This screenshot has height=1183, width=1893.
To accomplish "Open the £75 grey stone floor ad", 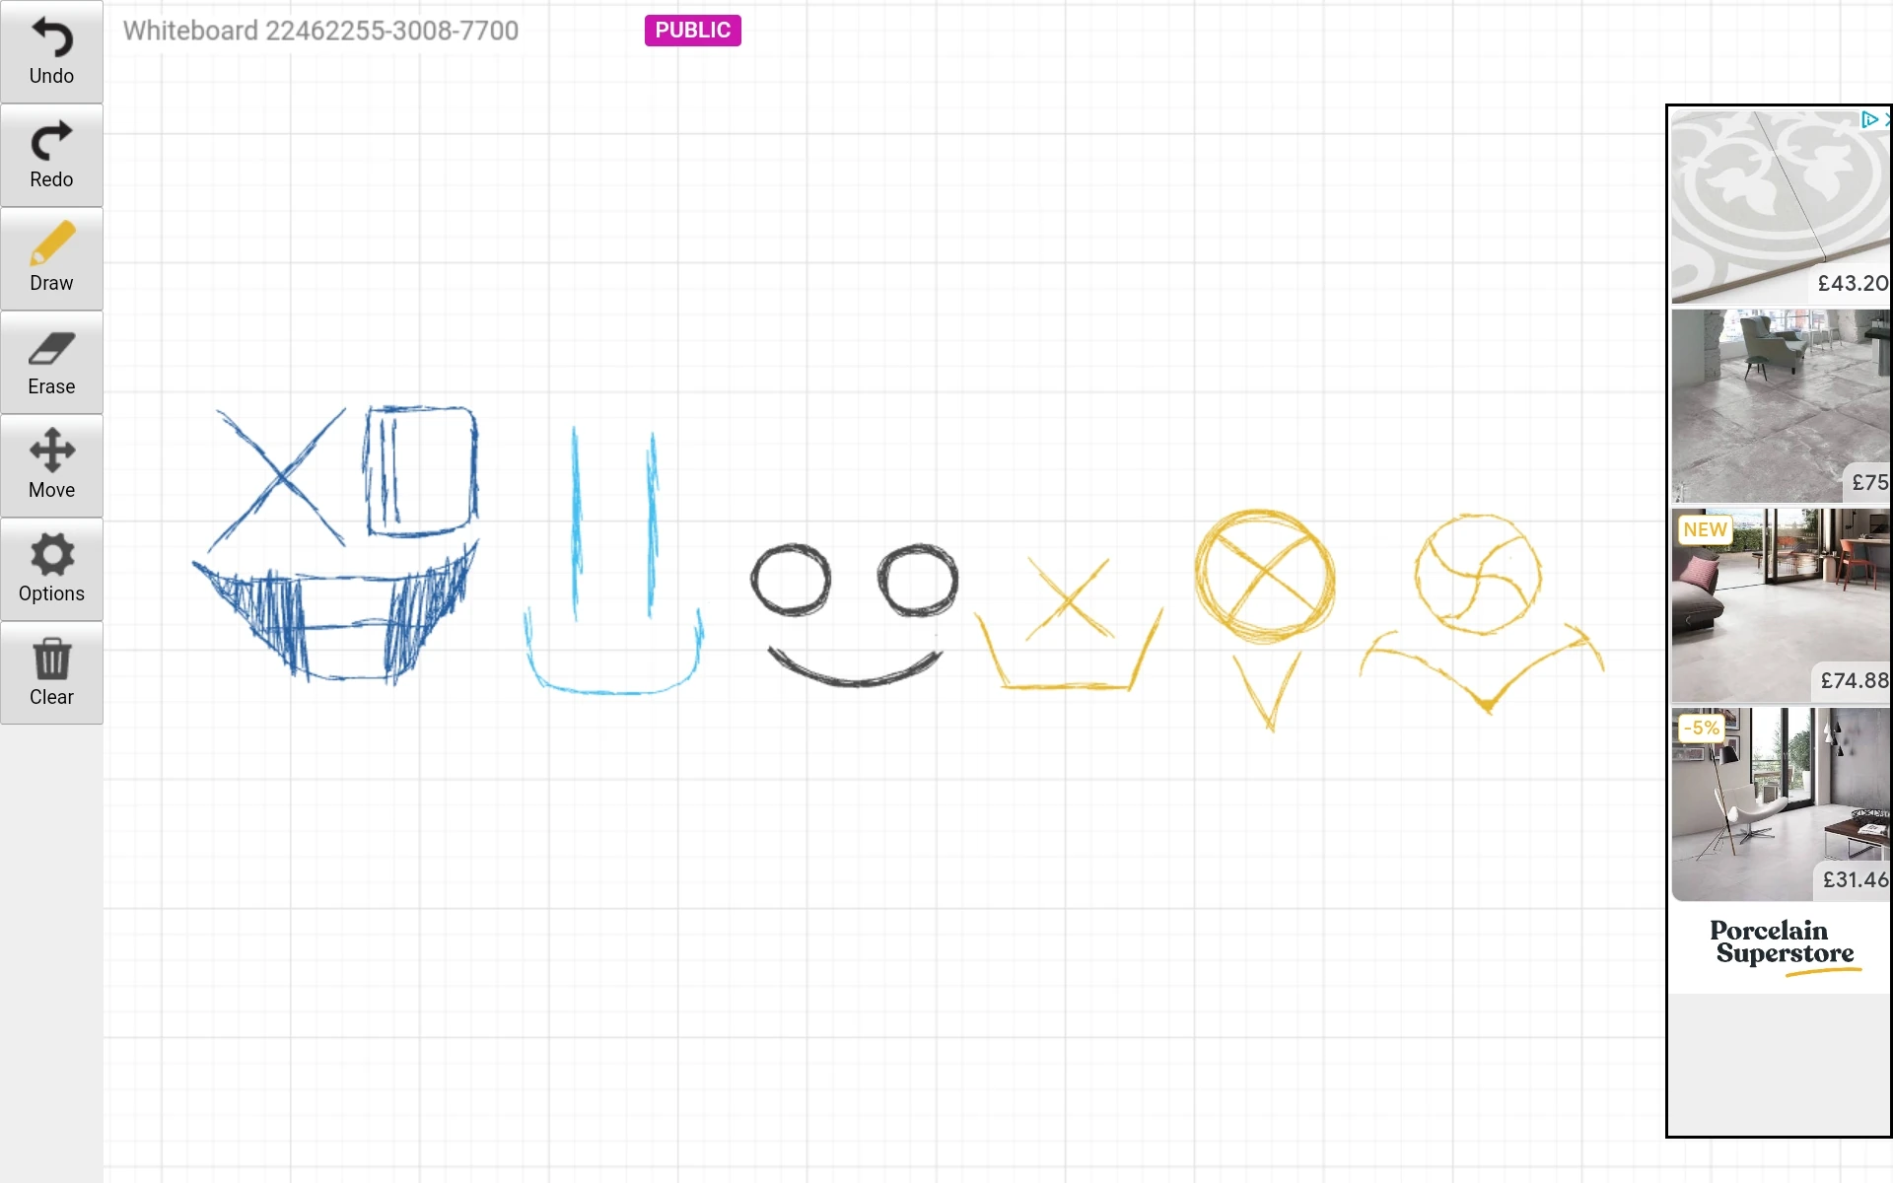I will (1780, 405).
